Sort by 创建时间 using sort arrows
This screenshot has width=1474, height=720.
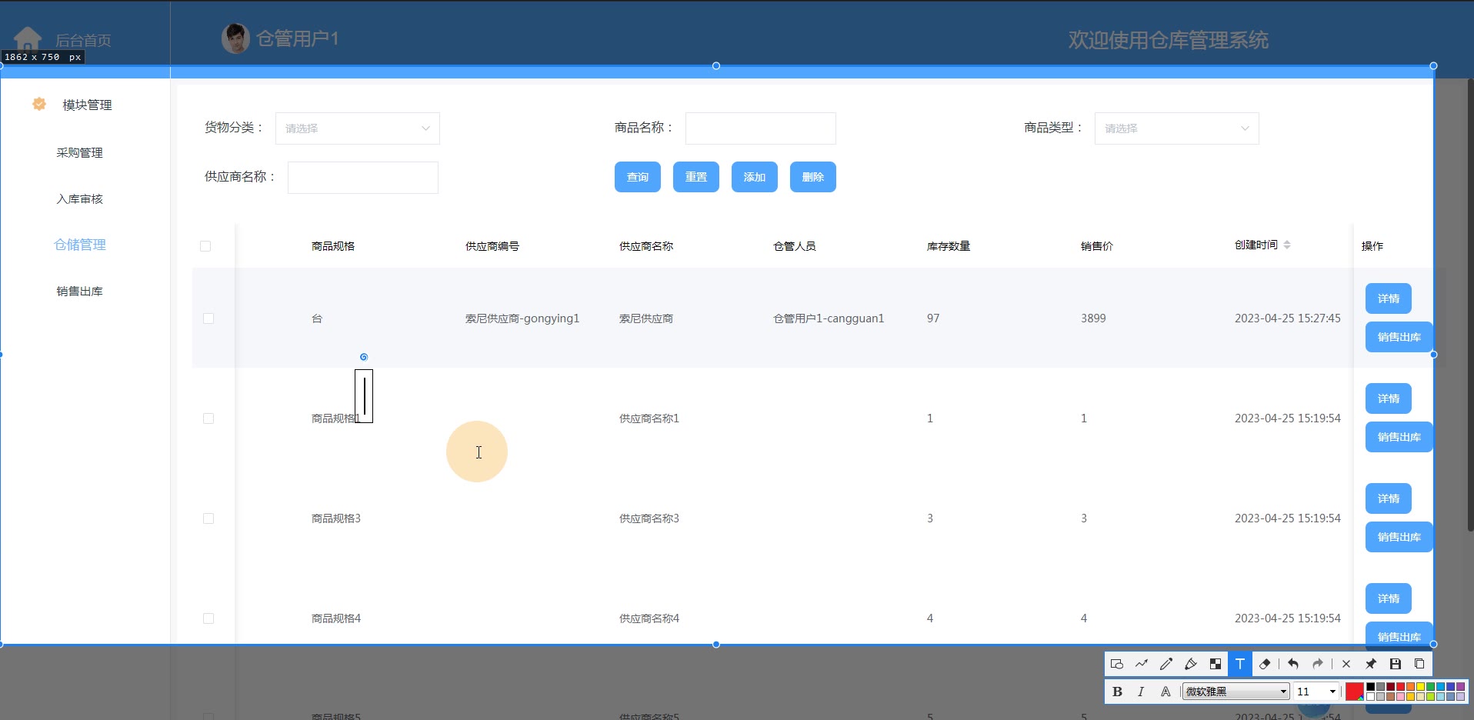(x=1287, y=245)
